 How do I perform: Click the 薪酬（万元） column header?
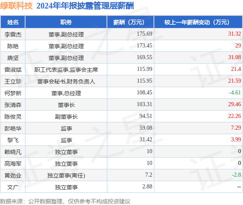click(x=130, y=22)
